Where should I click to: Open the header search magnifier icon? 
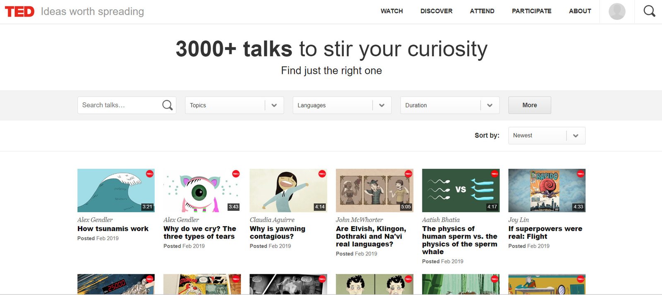point(649,11)
